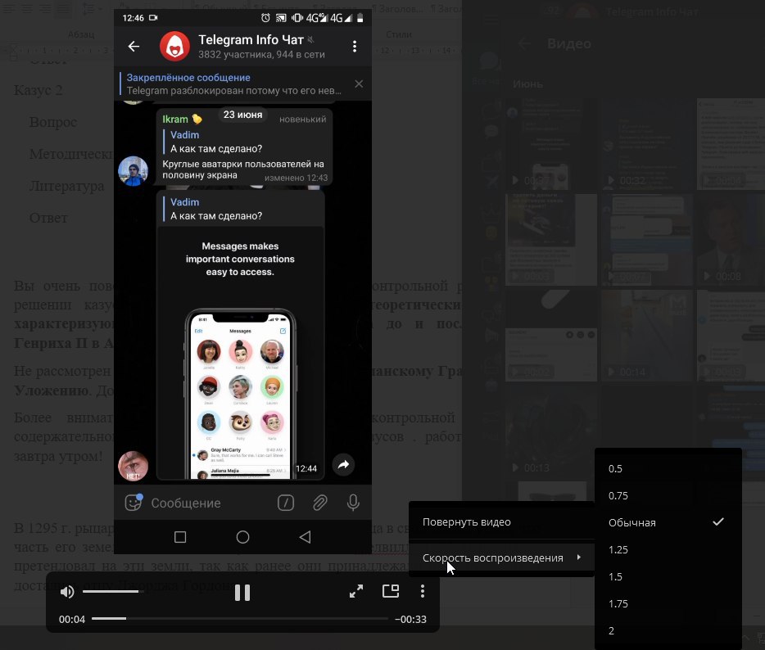Click the paperclip attach icon

tap(319, 503)
